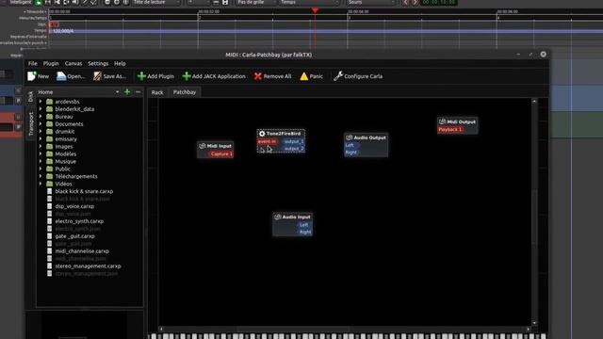Open the Help menu

[120, 63]
